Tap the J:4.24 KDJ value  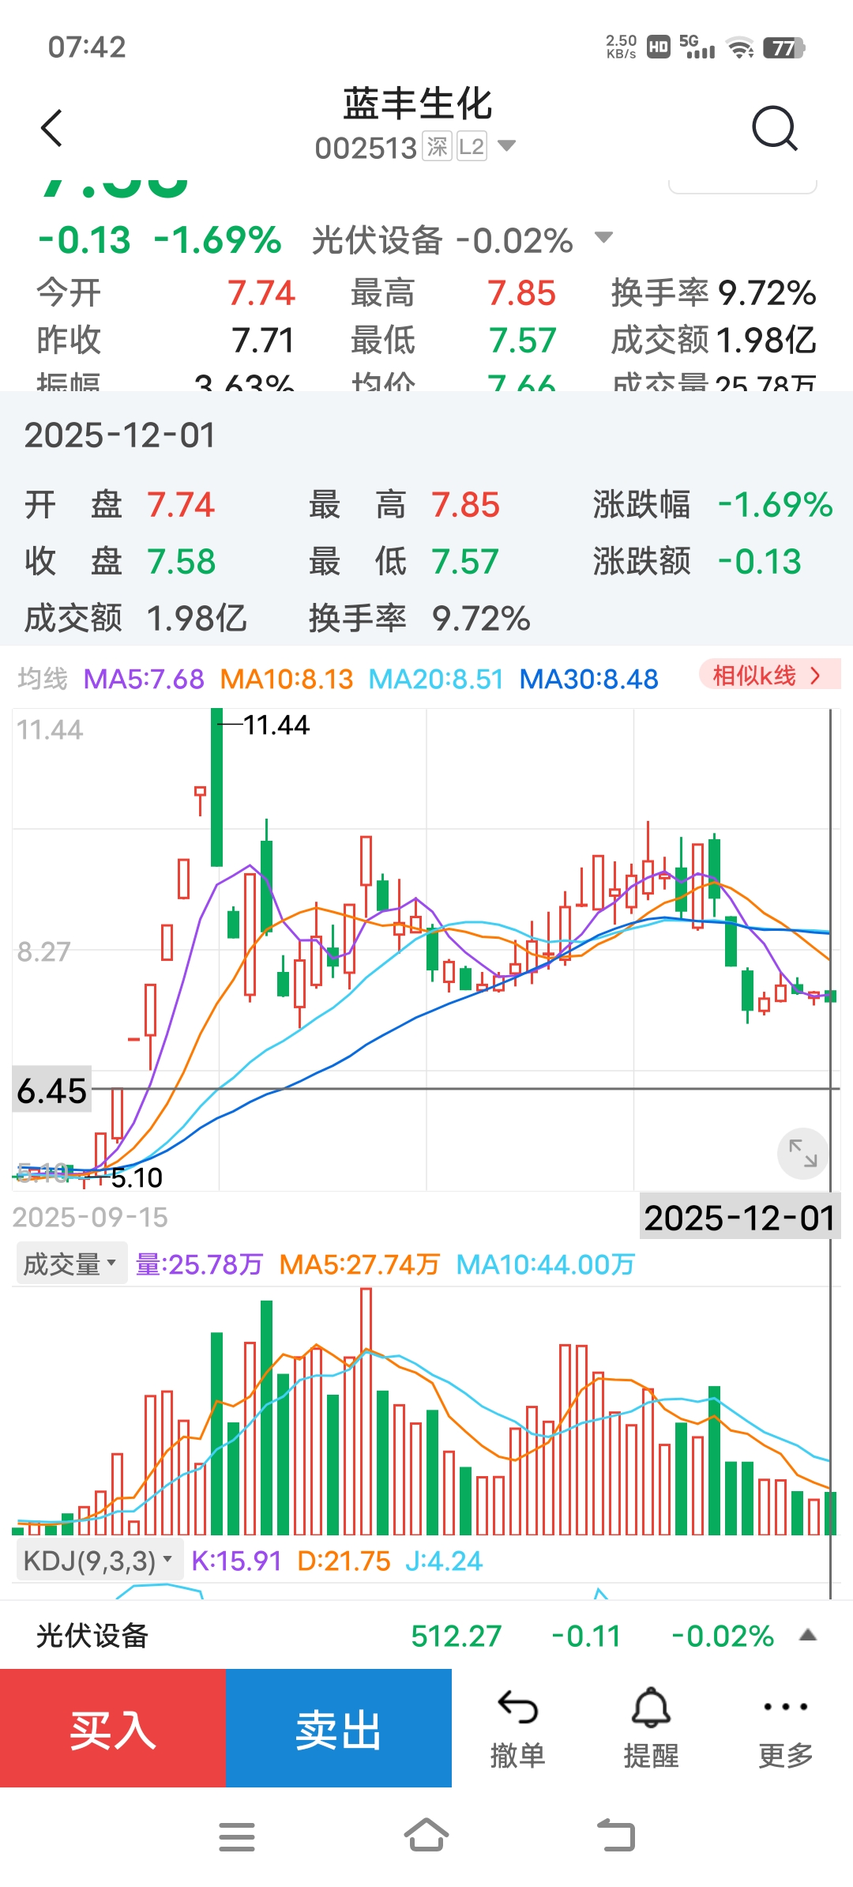point(443,1561)
